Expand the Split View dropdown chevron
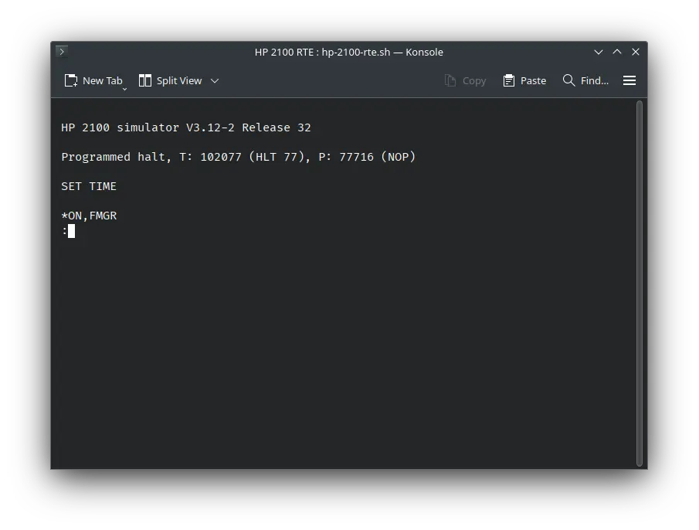The width and height of the screenshot is (699, 530). (x=215, y=80)
